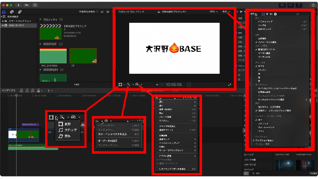
Task: Click the retime speedometer icon below viewer
Action: (137, 85)
